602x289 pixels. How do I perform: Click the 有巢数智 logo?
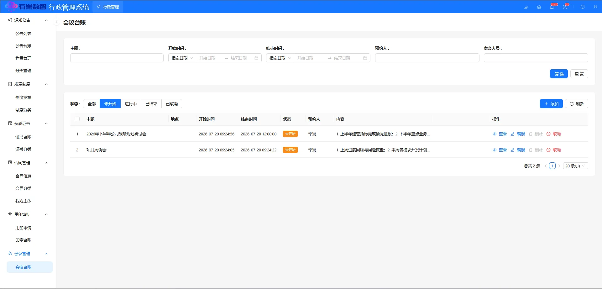coord(25,7)
